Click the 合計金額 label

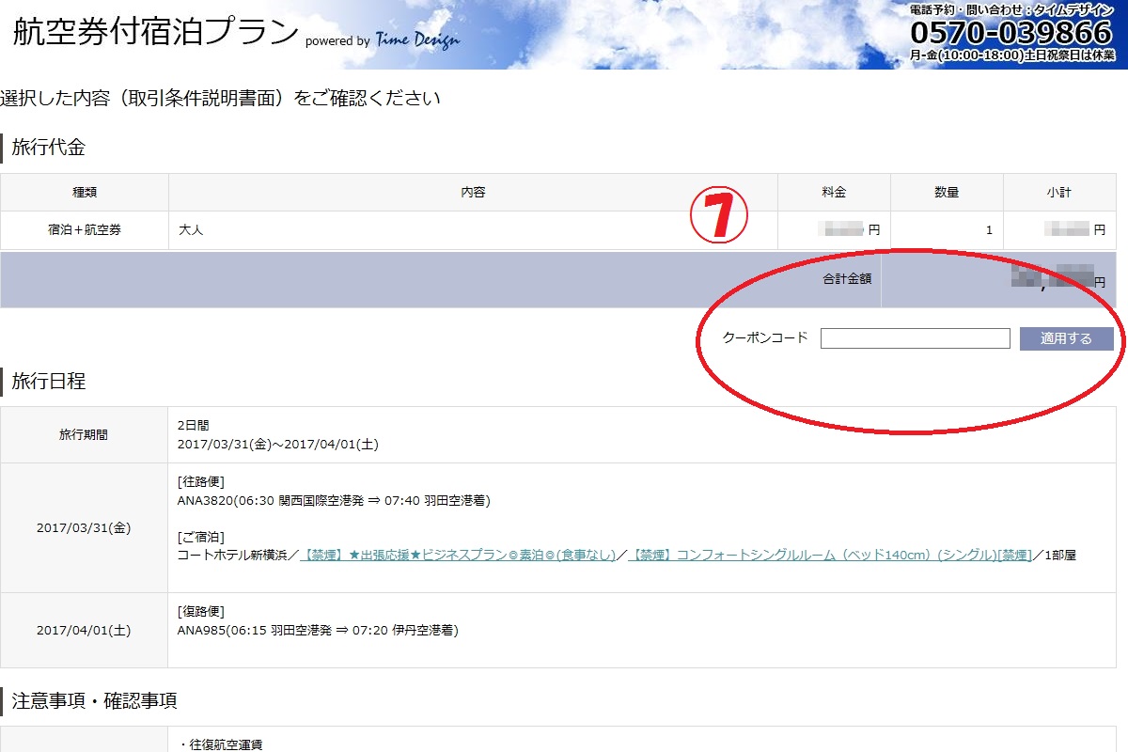(846, 279)
